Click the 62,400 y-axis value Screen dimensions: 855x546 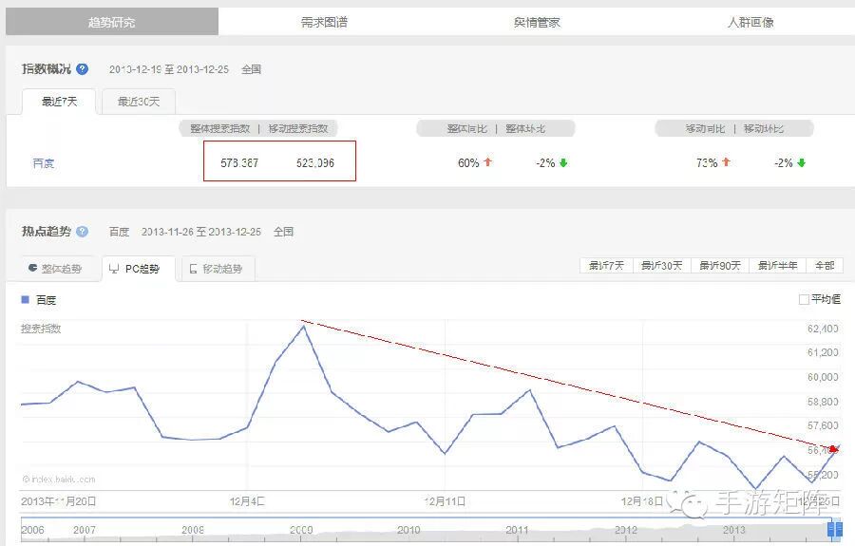tap(823, 329)
